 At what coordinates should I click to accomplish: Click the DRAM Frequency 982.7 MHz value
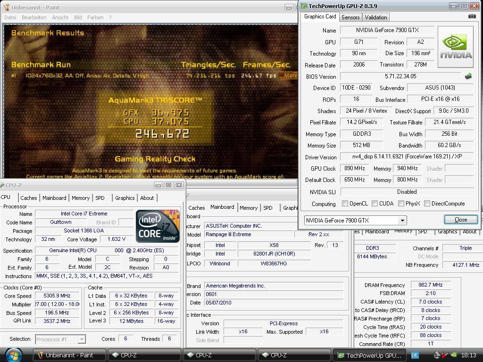coord(430,285)
